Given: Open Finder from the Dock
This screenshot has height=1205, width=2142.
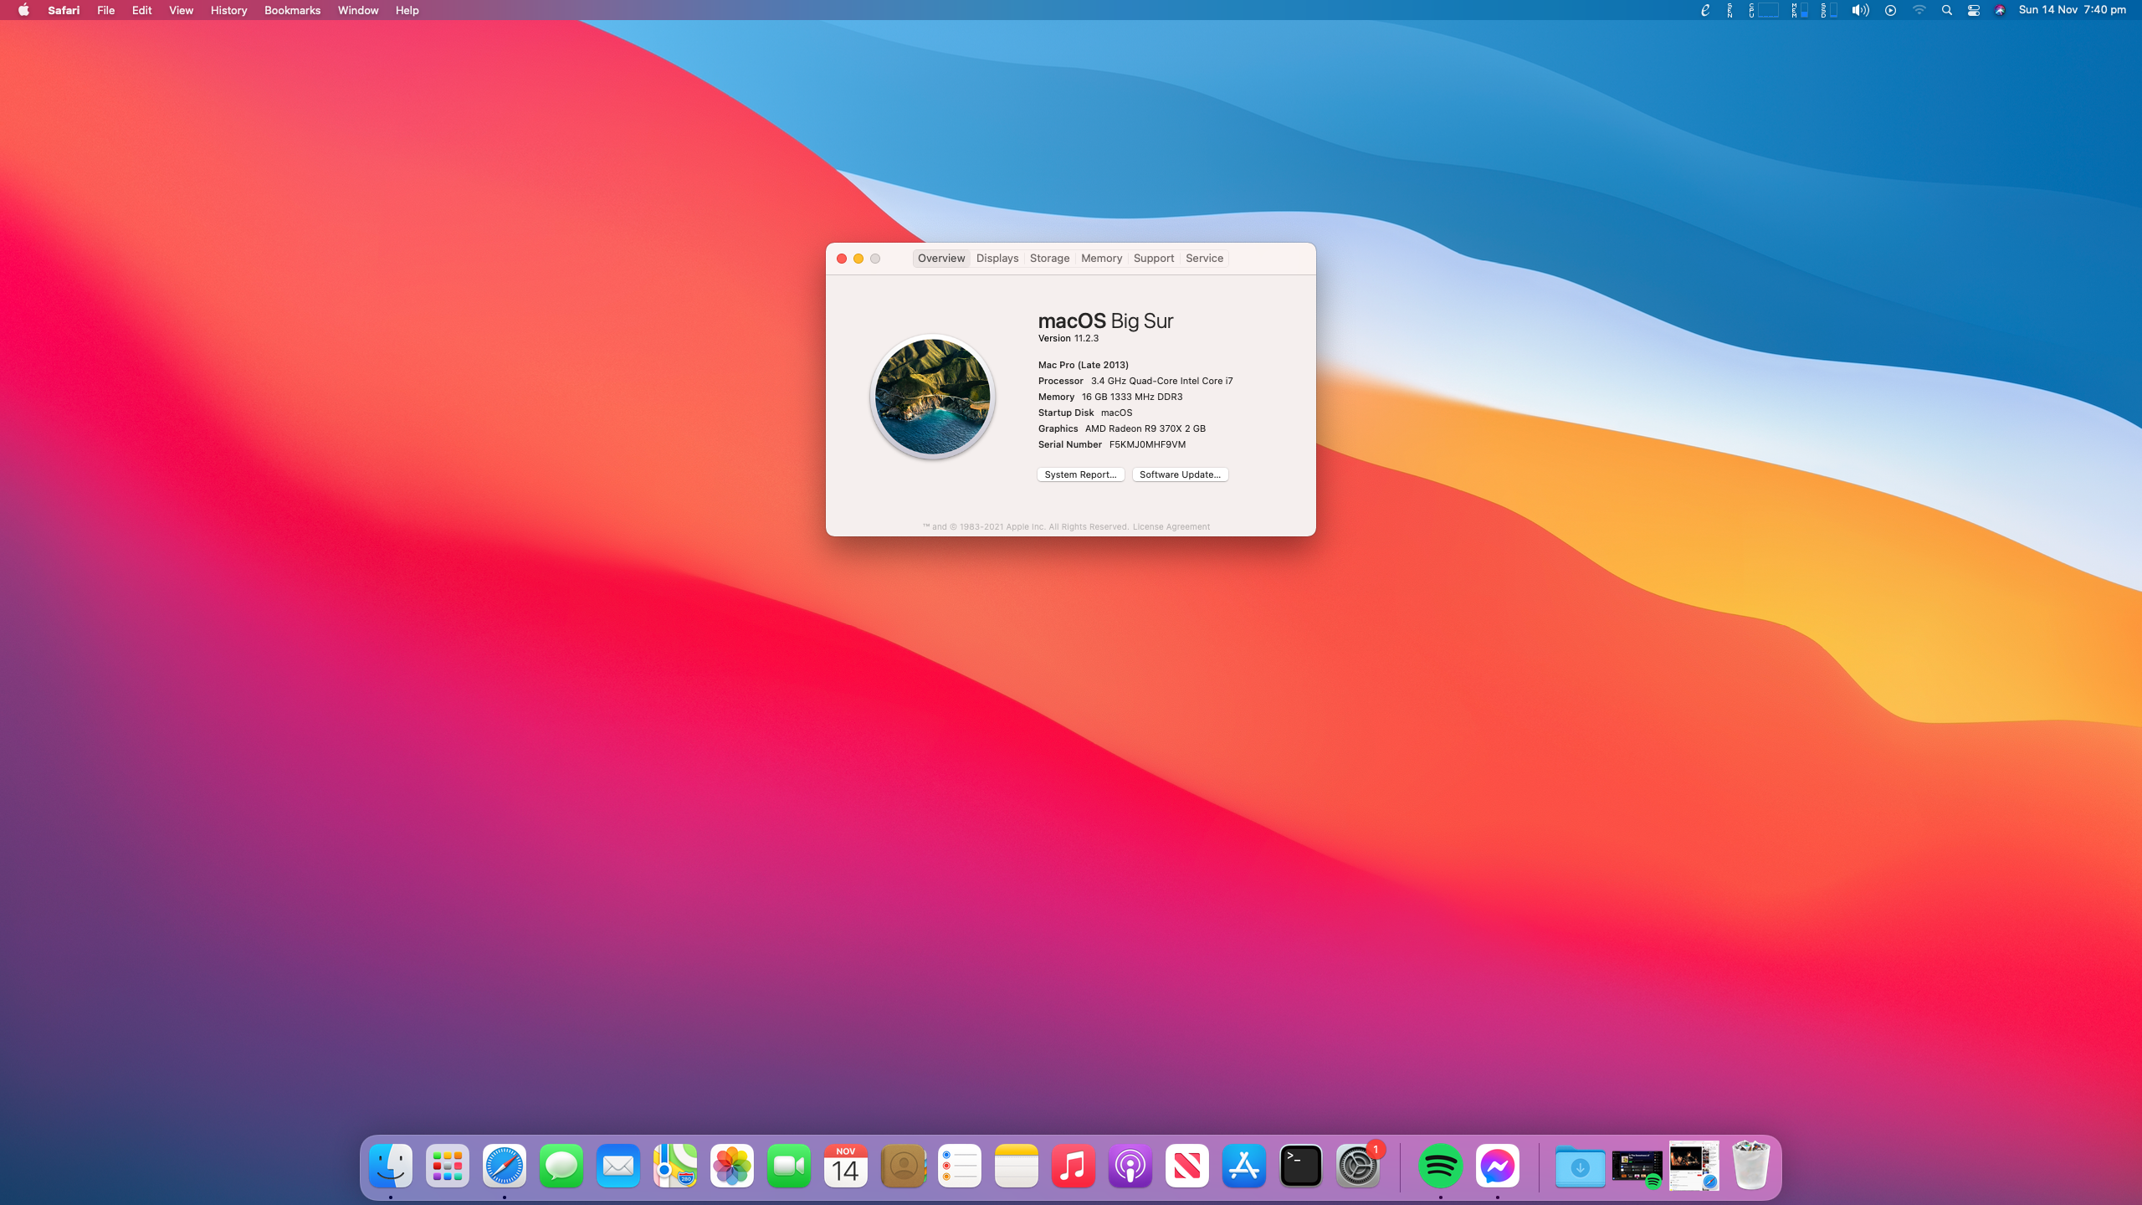Looking at the screenshot, I should pyautogui.click(x=391, y=1166).
